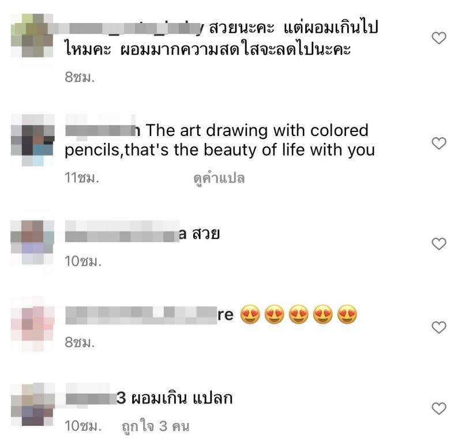This screenshot has width=473, height=442.
Task: Like the colored pencils art drawing comment
Action: coord(439,143)
